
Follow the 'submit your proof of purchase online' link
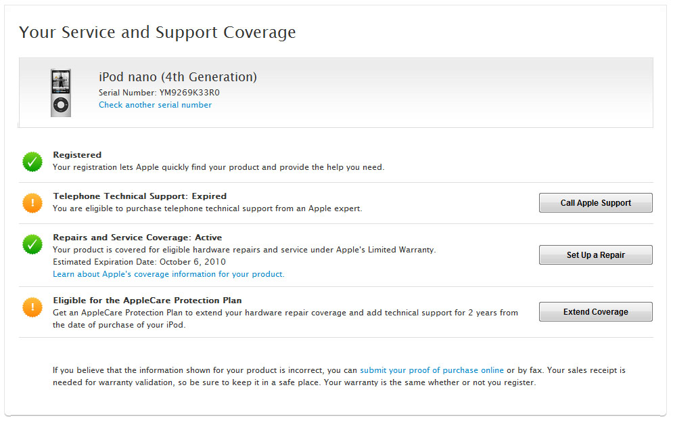coord(432,370)
